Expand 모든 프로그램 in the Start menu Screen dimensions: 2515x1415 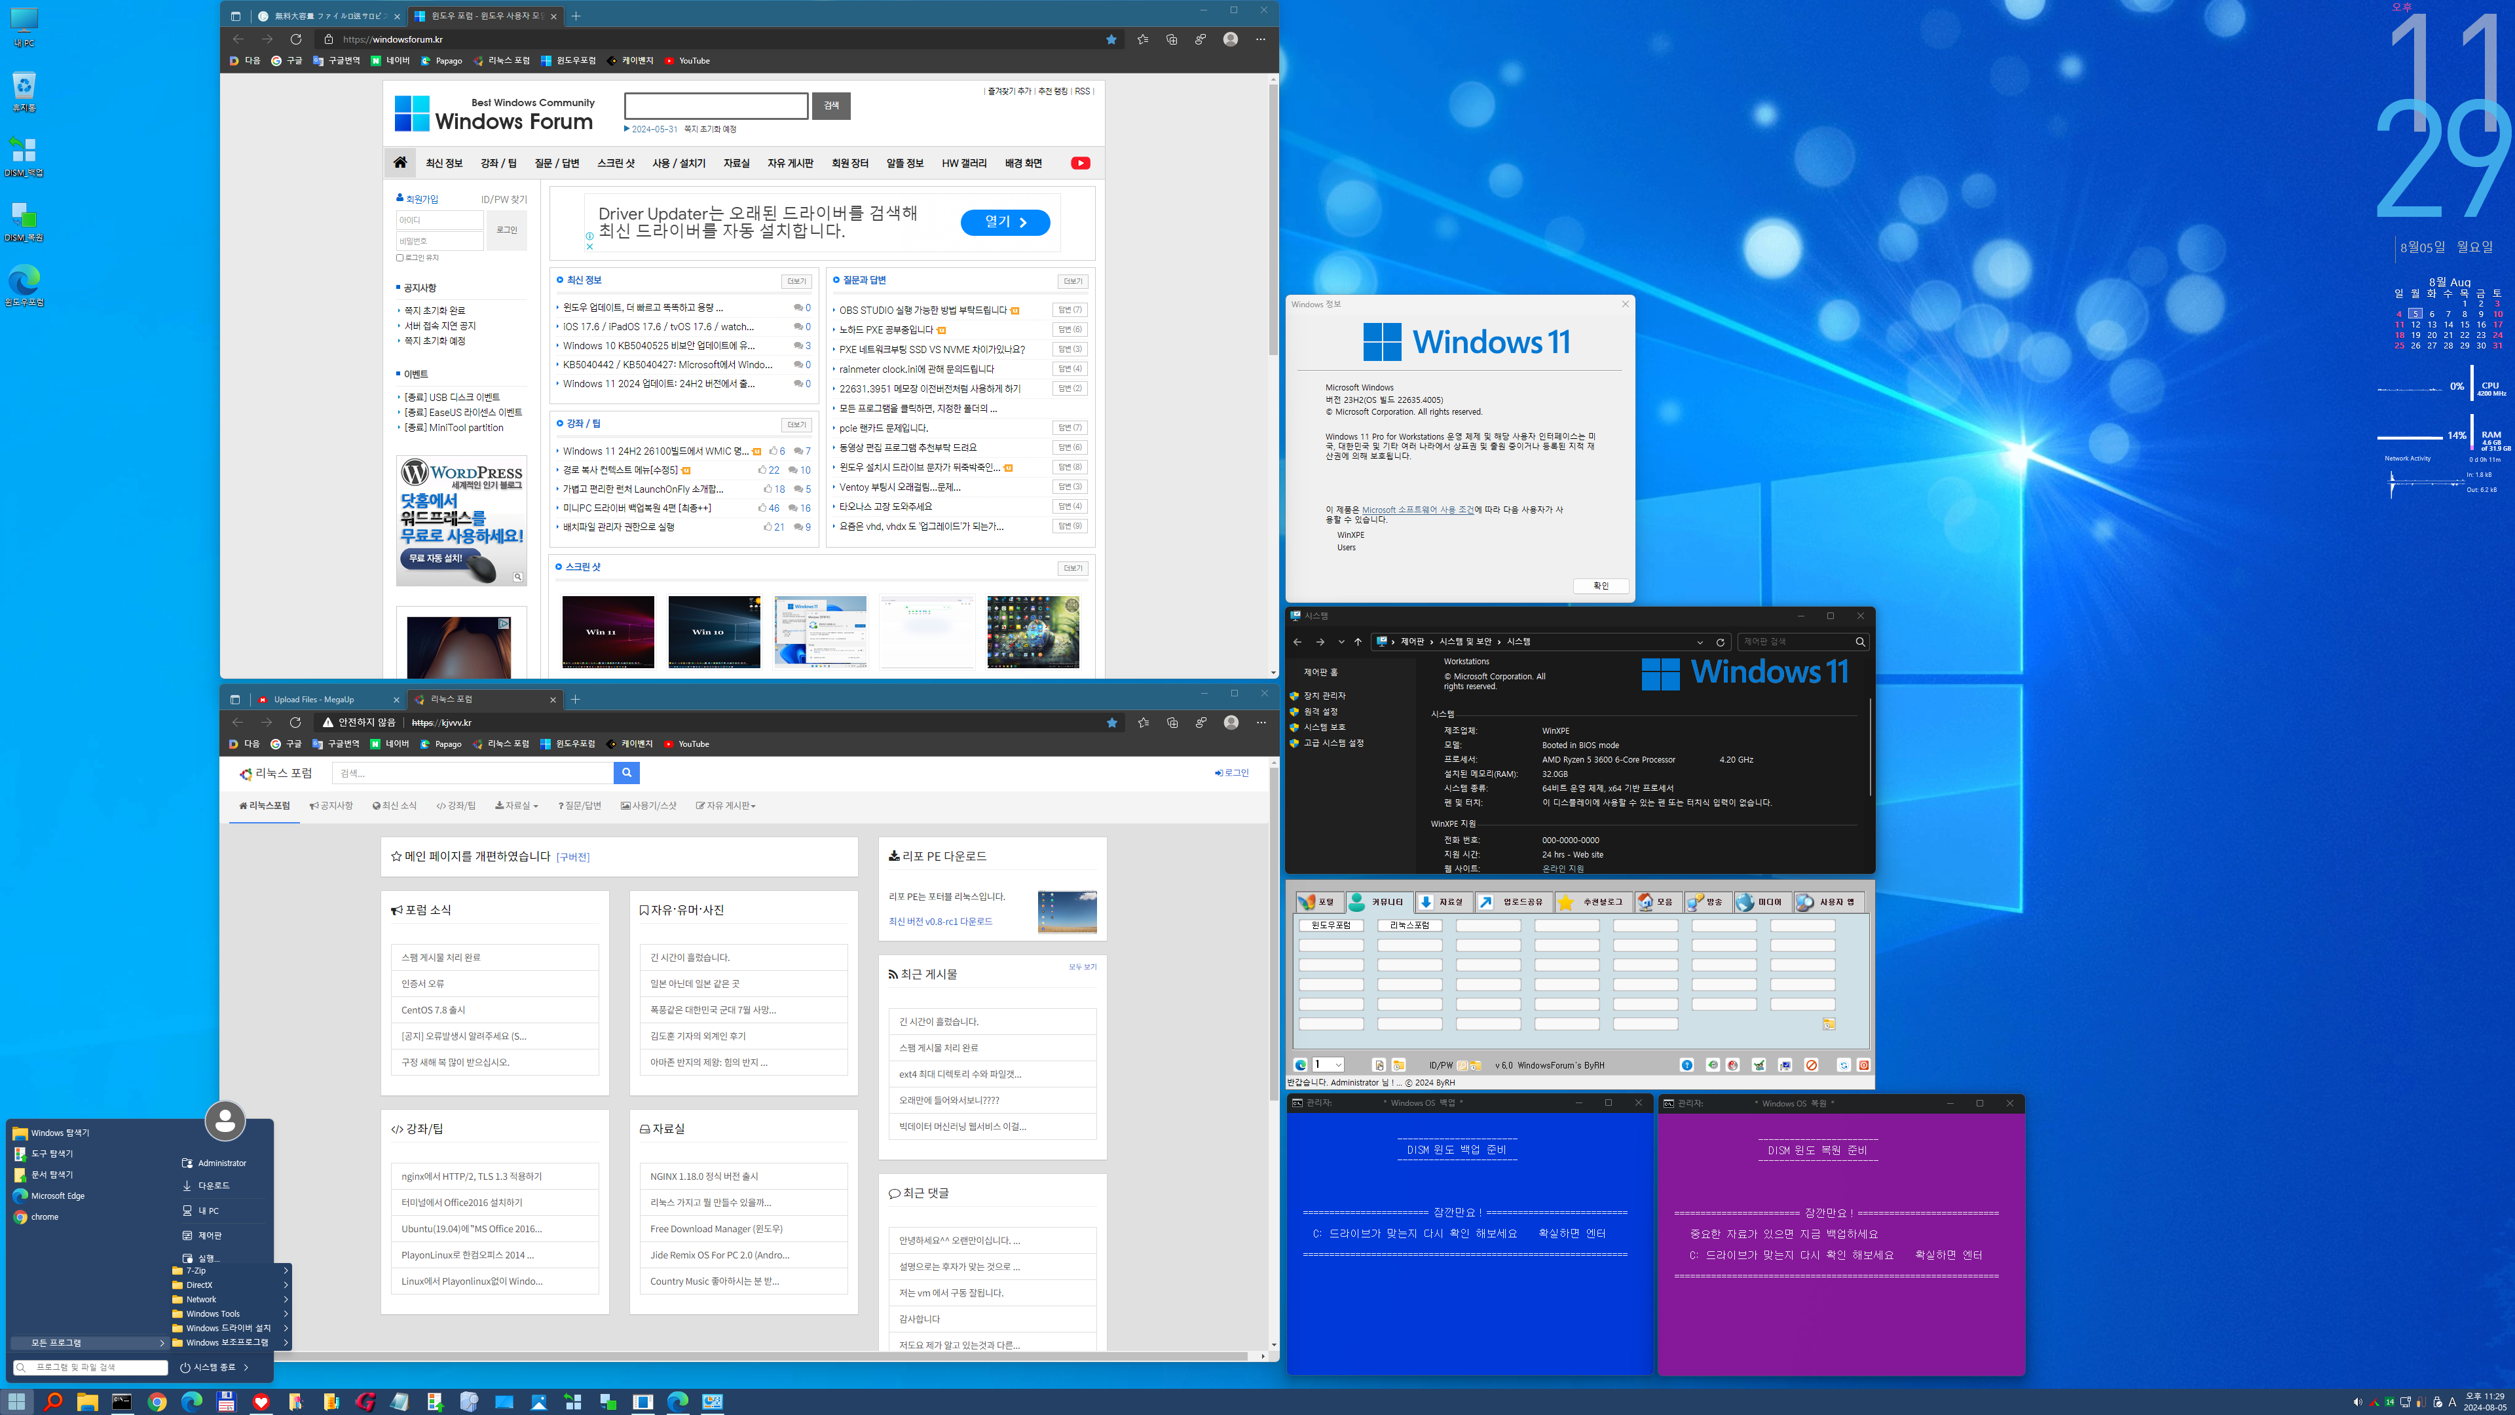tap(90, 1343)
